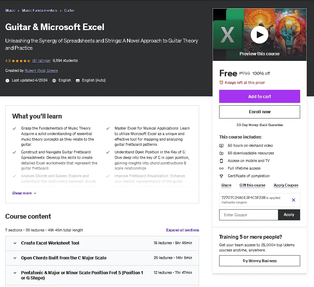
Task: Focus the Enter Coupon field
Action: point(249,215)
